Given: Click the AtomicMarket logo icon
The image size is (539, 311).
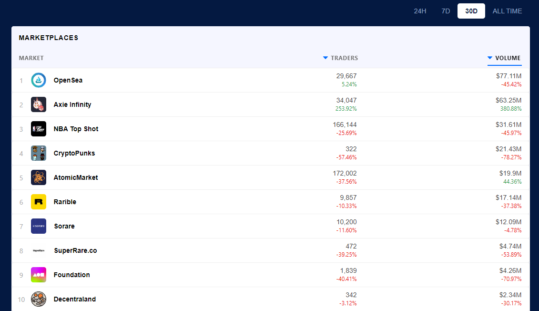Looking at the screenshot, I should pyautogui.click(x=39, y=177).
